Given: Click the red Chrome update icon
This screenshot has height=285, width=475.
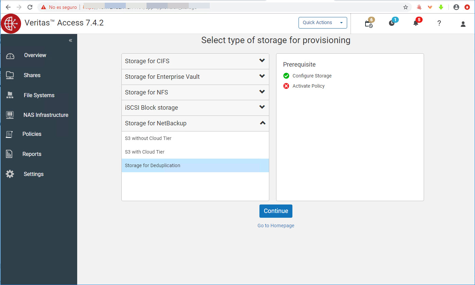Looking at the screenshot, I should point(467,7).
